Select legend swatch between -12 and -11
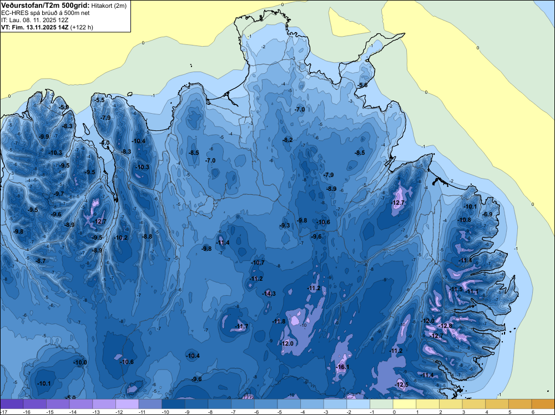555x415 pixels. tap(127, 404)
